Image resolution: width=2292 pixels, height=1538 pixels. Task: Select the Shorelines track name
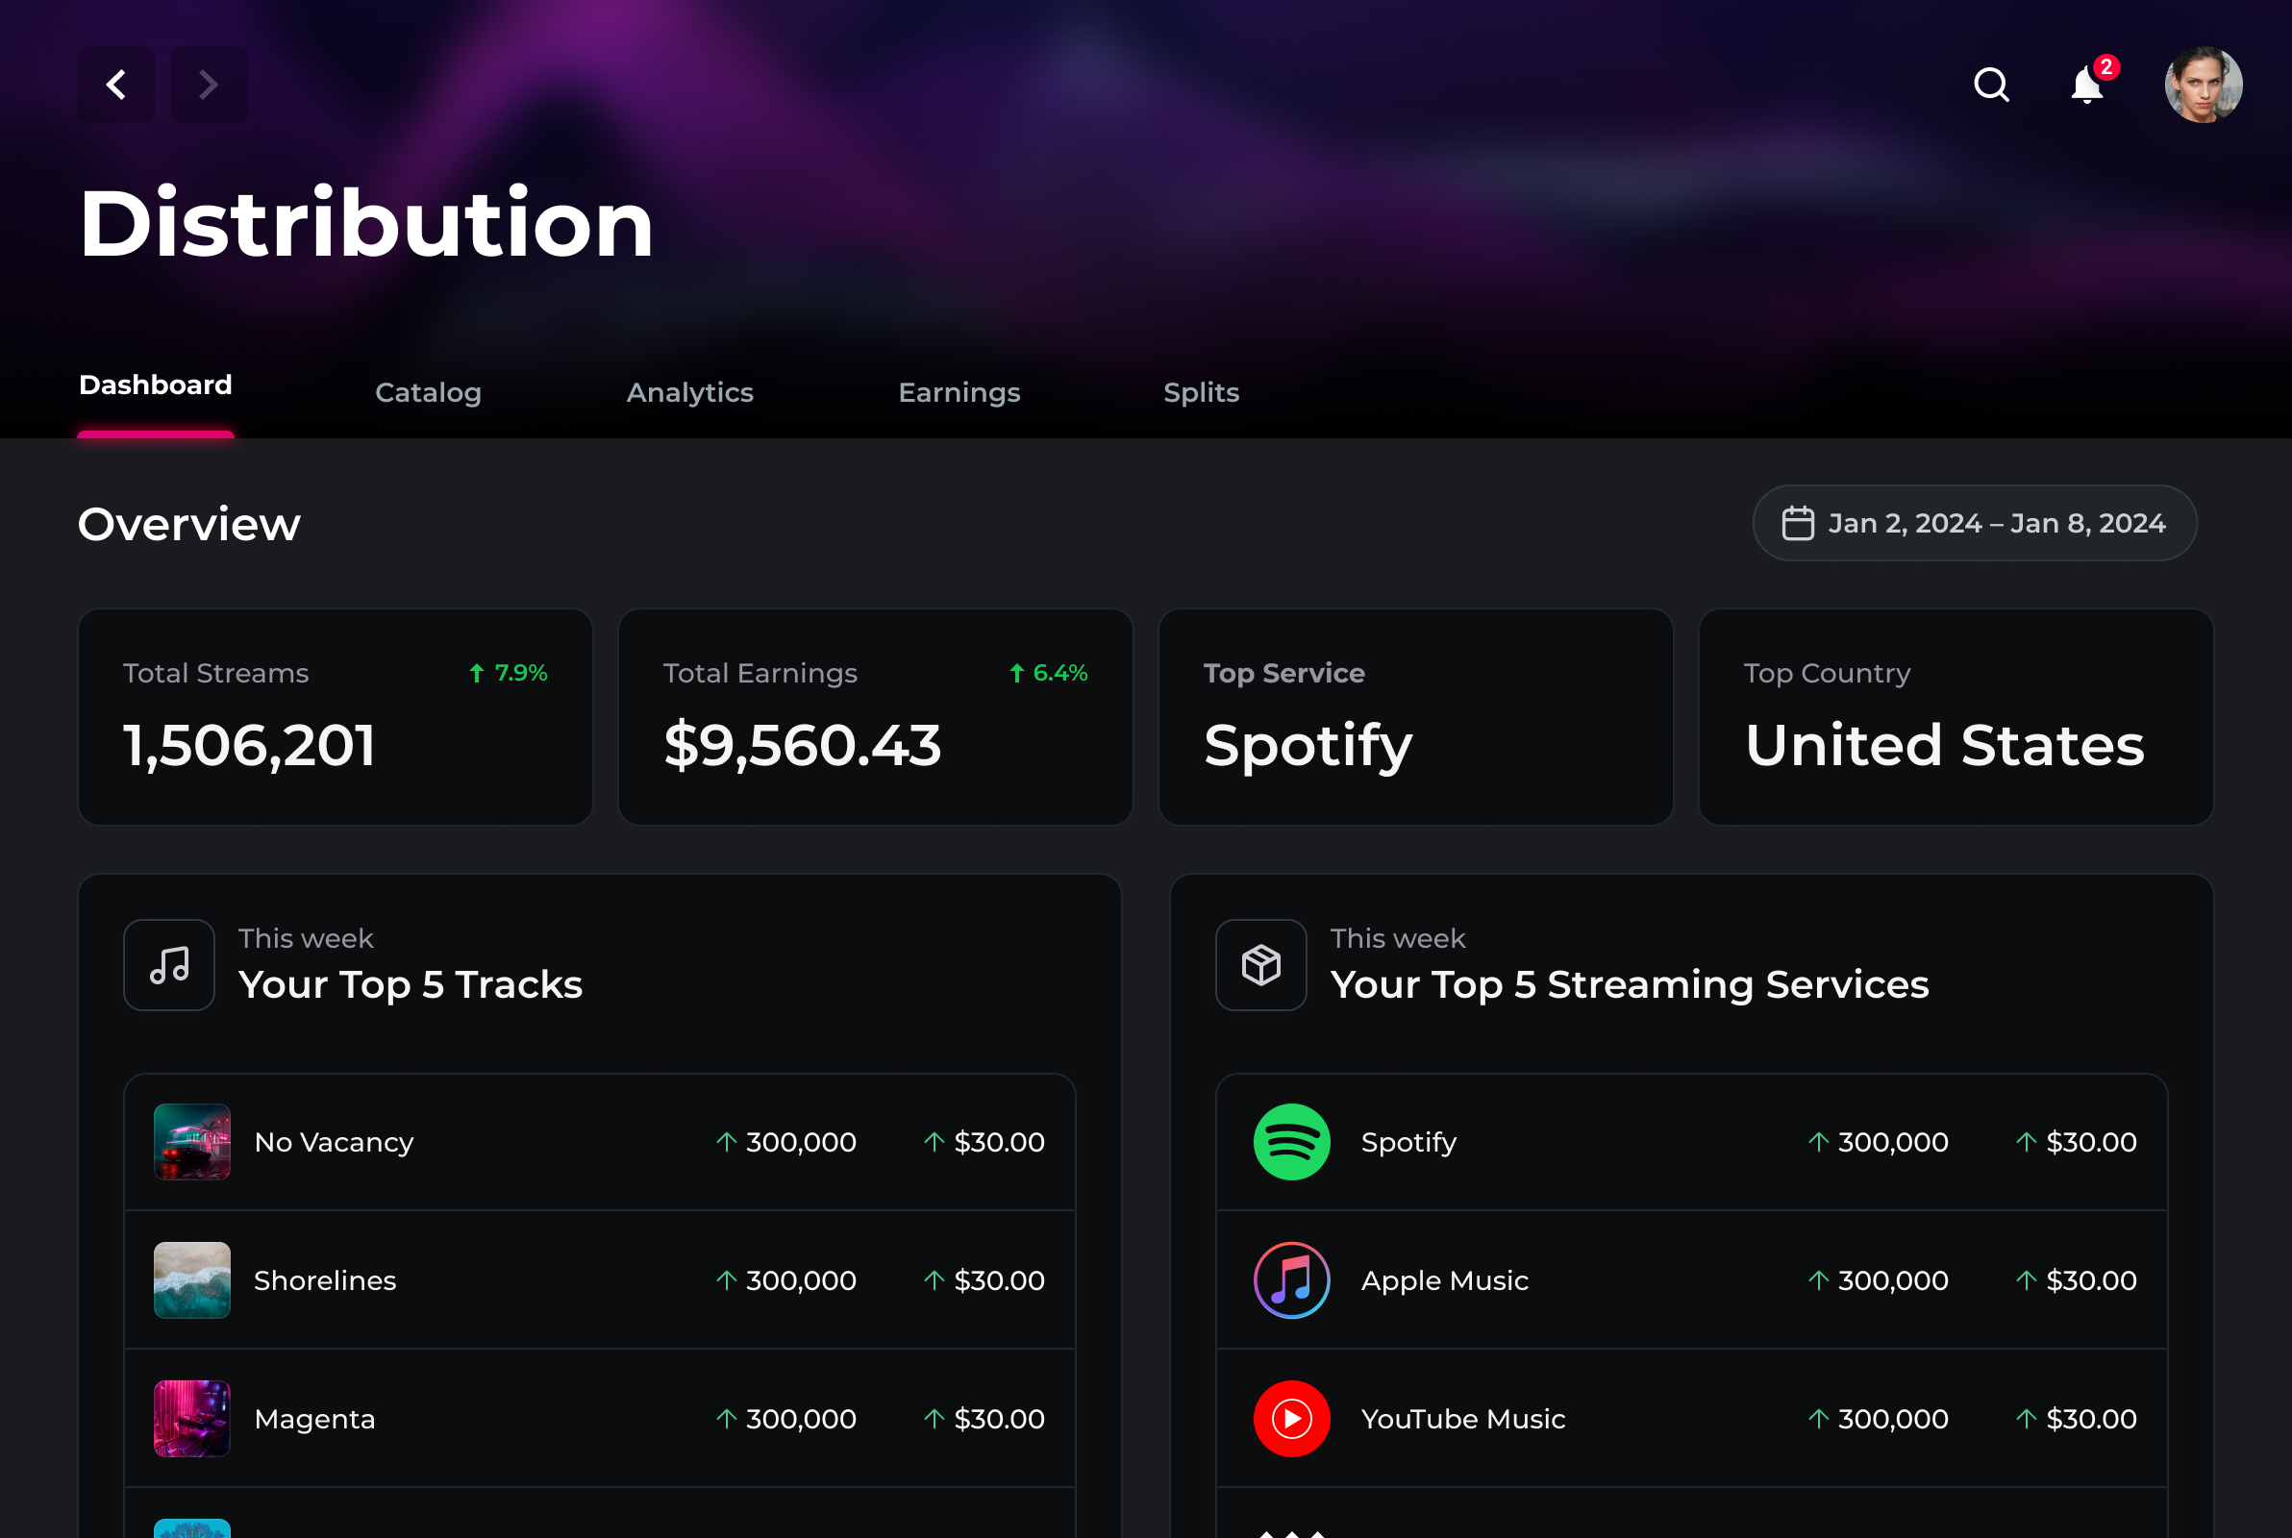[x=325, y=1280]
